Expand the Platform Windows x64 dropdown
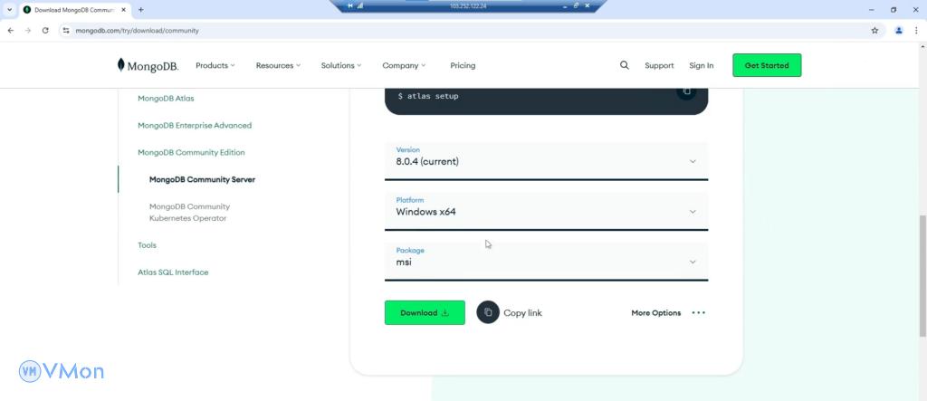Image resolution: width=927 pixels, height=401 pixels. [546, 212]
